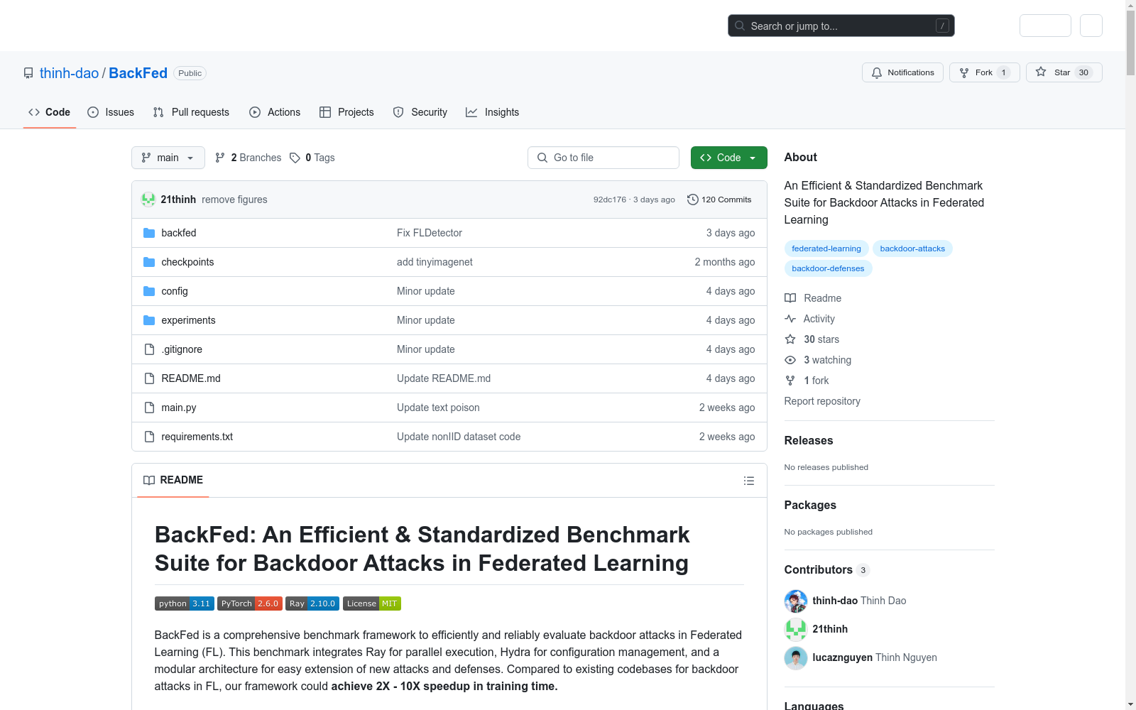
Task: Click the 'Update nonIID dataset code' commit message
Action: click(459, 437)
